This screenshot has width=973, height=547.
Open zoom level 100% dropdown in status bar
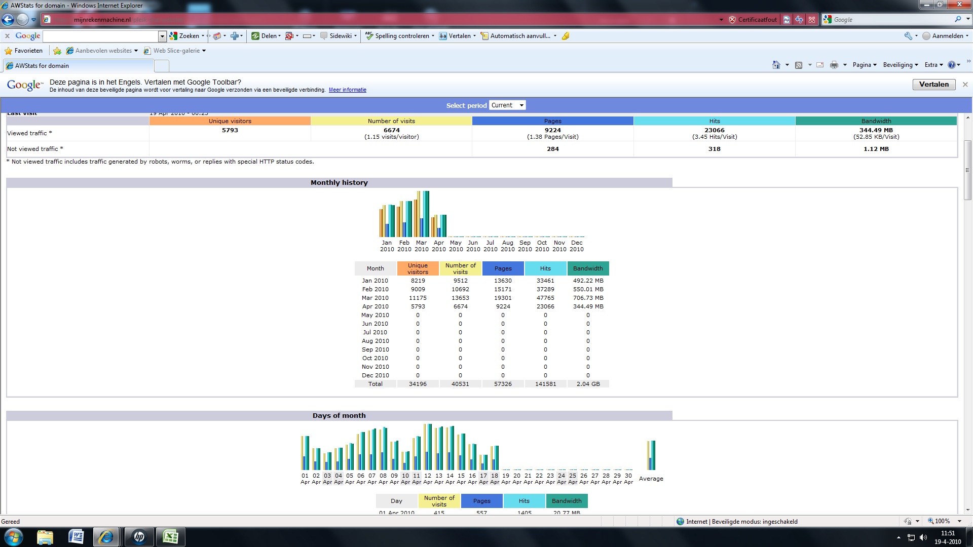pyautogui.click(x=959, y=521)
